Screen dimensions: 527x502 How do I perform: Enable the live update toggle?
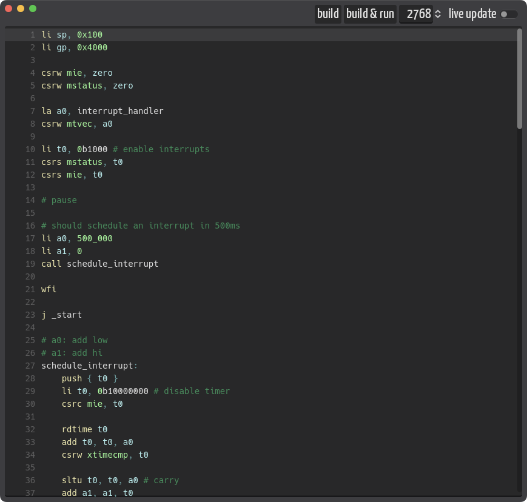click(509, 14)
